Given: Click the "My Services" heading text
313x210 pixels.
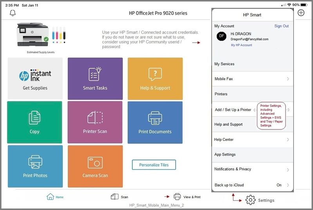Looking at the screenshot, I should point(224,64).
